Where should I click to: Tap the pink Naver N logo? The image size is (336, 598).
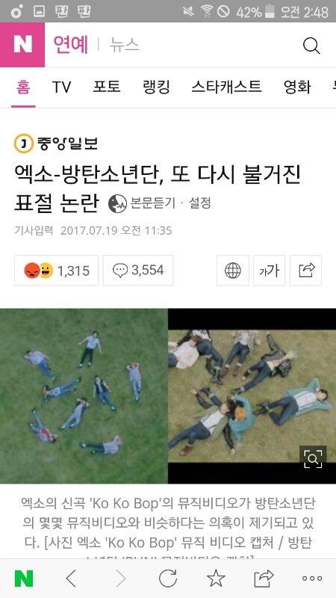tap(22, 45)
